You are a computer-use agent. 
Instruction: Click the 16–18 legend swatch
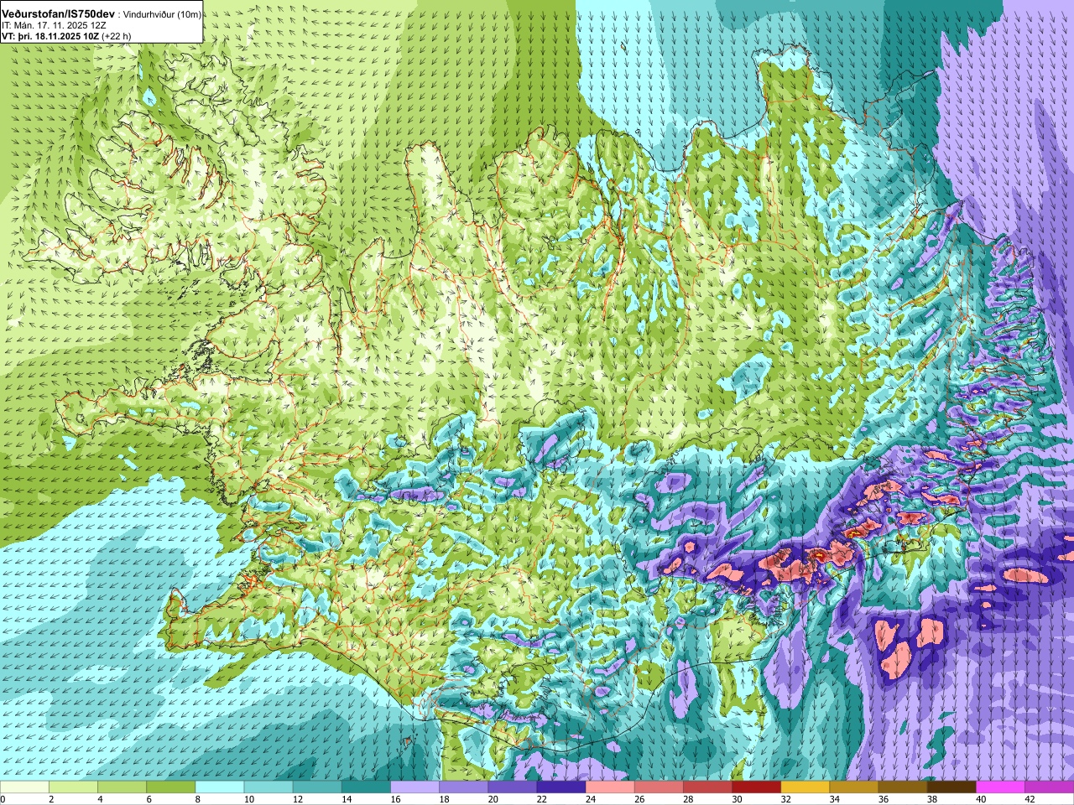point(414,787)
